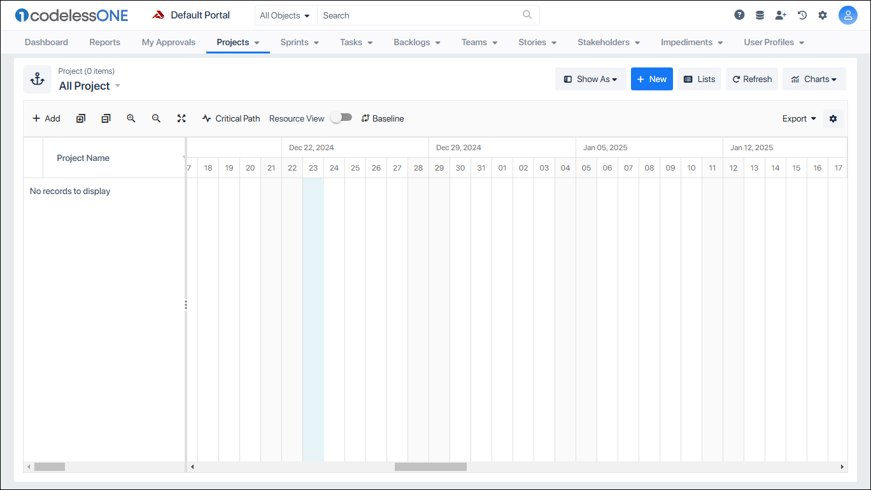Enable the Critical Path view
Viewport: 871px width, 490px height.
point(230,118)
